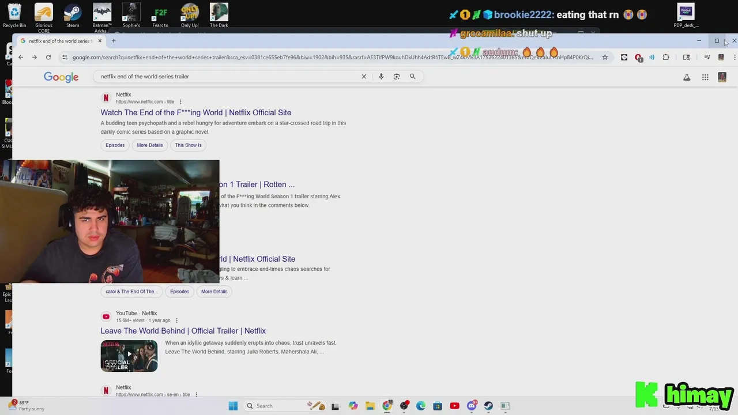Viewport: 738px width, 415px height.
Task: Open Season 1 Trailer Rotten result link
Action: click(x=257, y=184)
